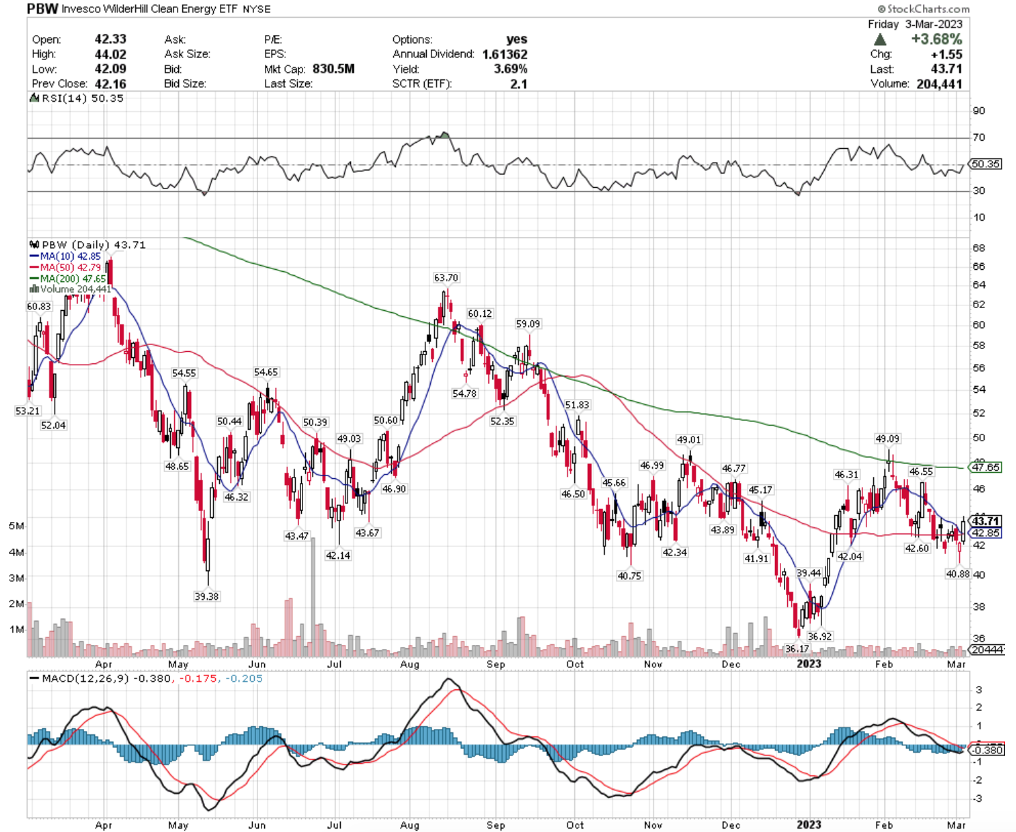The width and height of the screenshot is (1016, 832).
Task: Click the green up-triangle change indicator
Action: coord(880,40)
